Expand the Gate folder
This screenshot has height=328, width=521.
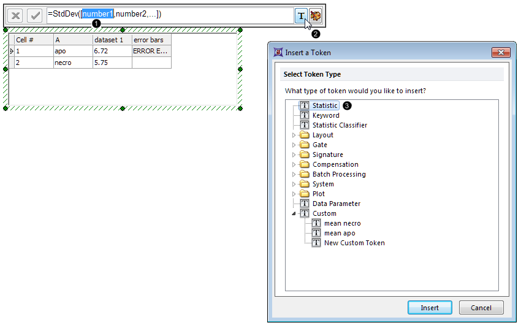[294, 145]
